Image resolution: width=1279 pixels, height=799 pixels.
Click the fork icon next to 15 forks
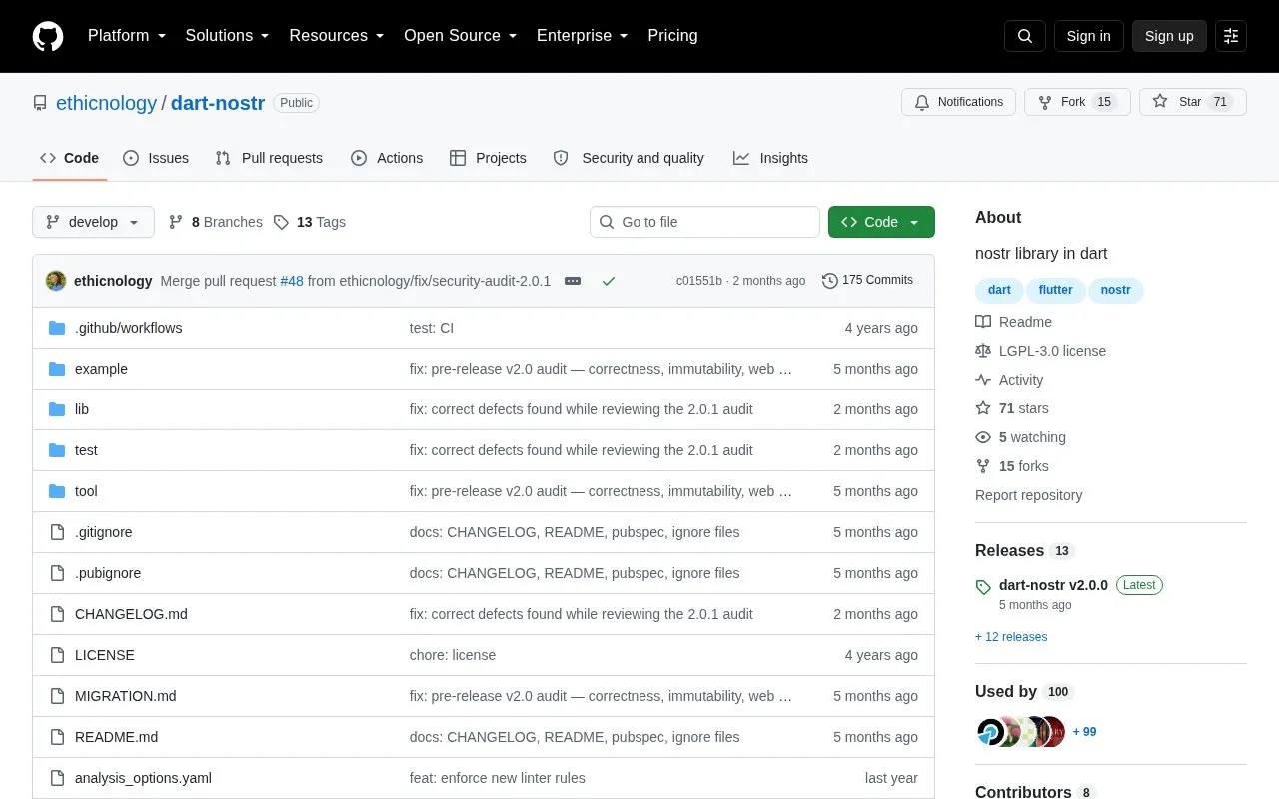(x=983, y=466)
